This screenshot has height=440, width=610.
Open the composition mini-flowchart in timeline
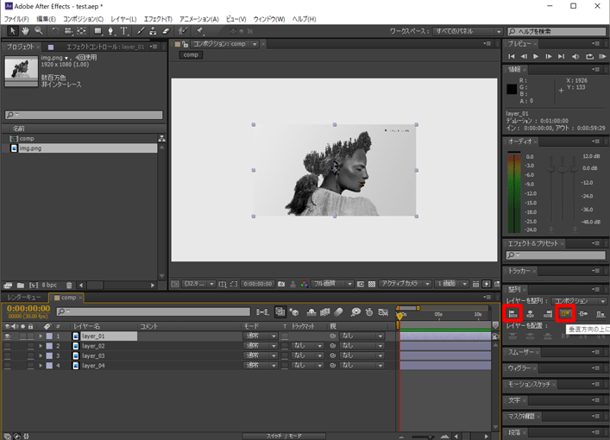(x=262, y=312)
